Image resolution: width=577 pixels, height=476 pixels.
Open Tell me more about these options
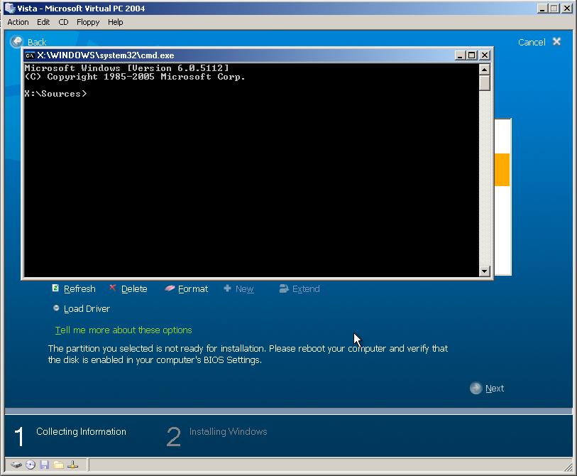pos(123,330)
